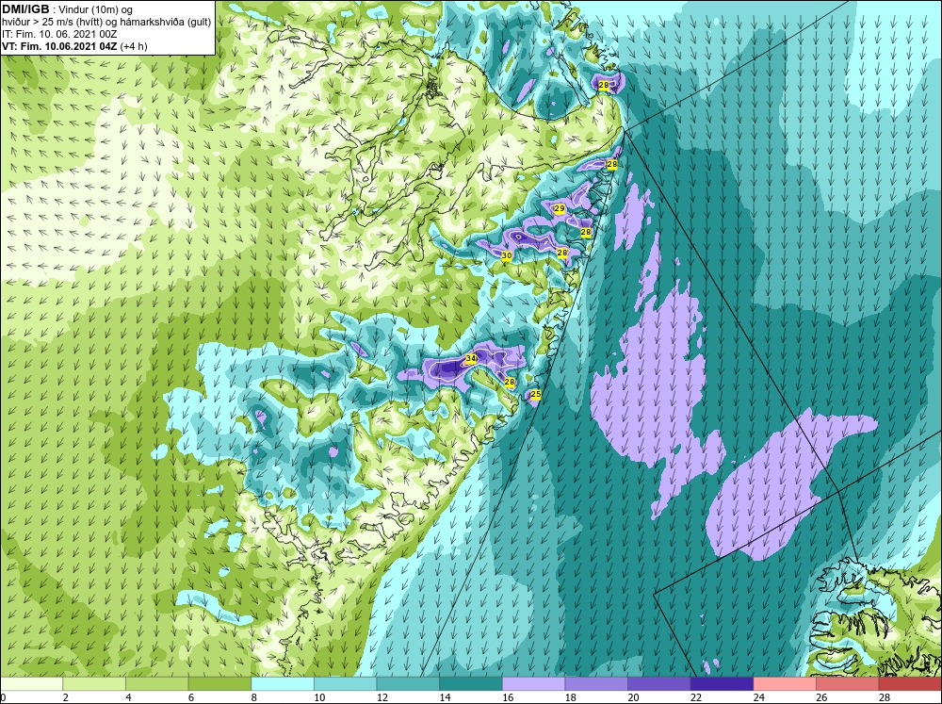Click the scale value 18 under the legend
Screen dimensions: 942x704
[x=570, y=697]
